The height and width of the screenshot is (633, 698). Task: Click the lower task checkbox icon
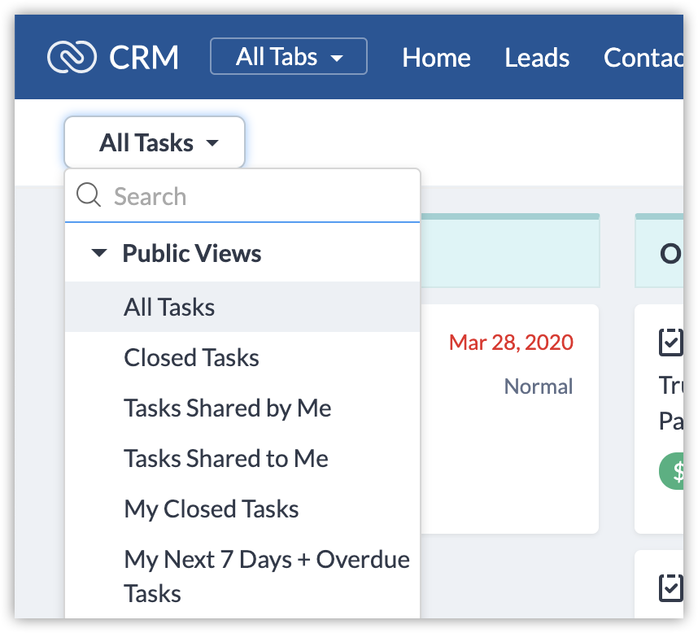pos(670,587)
